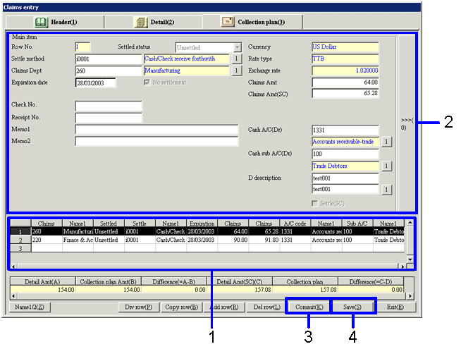Open the Header(1) tab

click(55, 22)
